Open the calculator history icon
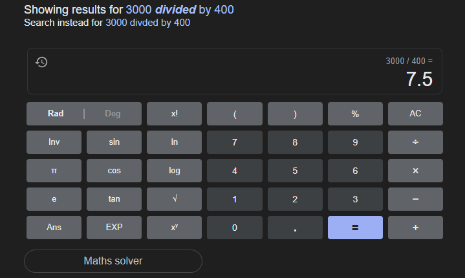The image size is (465, 278). [41, 62]
